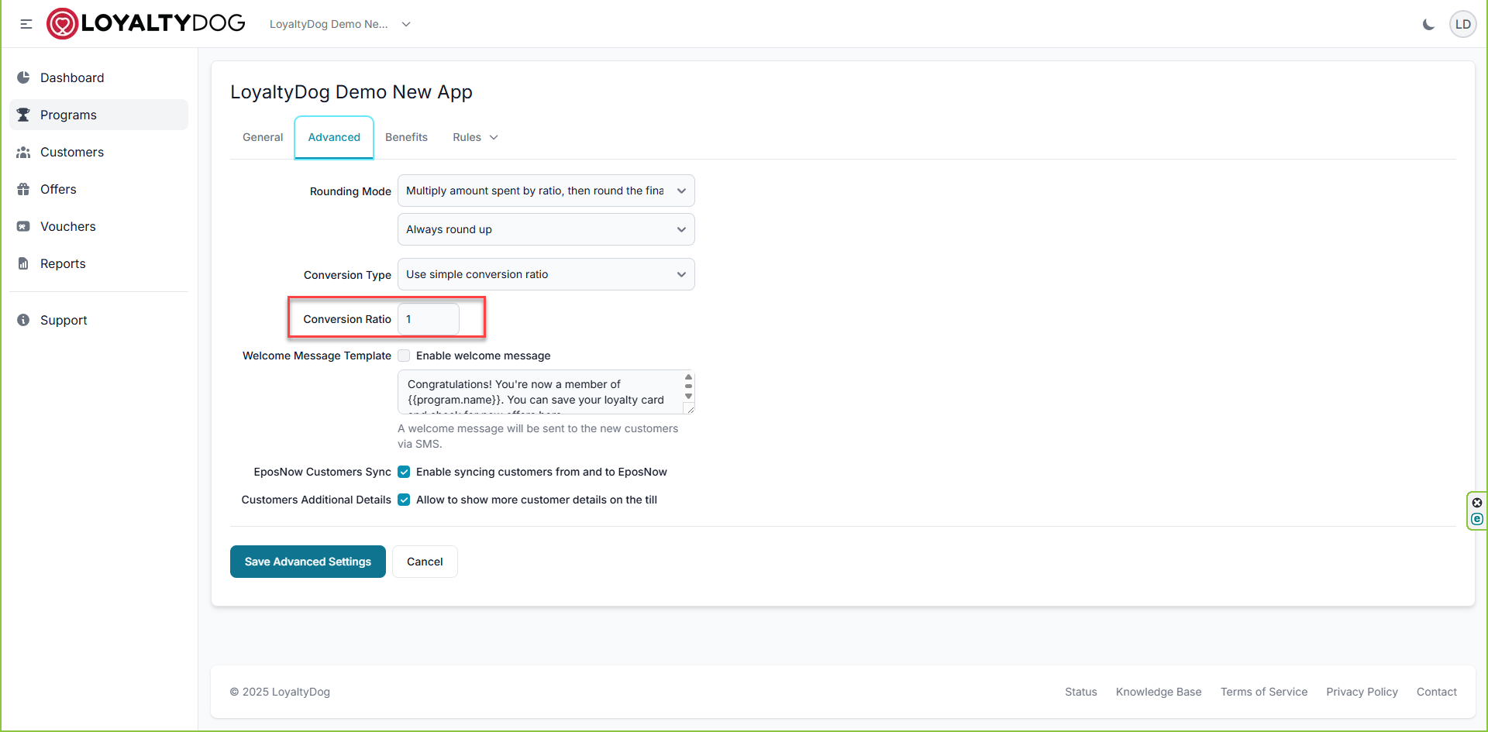This screenshot has height=732, width=1488.
Task: Close the floating side widget
Action: click(1477, 503)
